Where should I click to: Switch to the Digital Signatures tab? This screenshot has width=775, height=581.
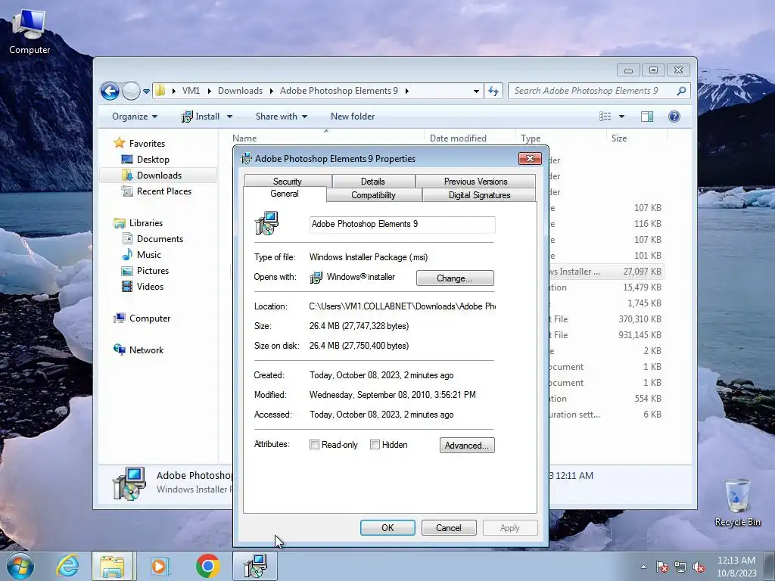[479, 195]
